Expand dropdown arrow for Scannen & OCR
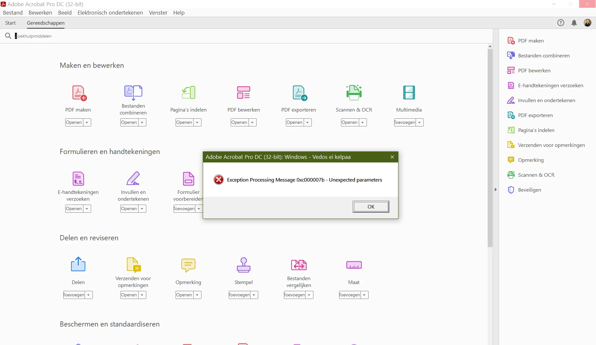 coord(363,123)
